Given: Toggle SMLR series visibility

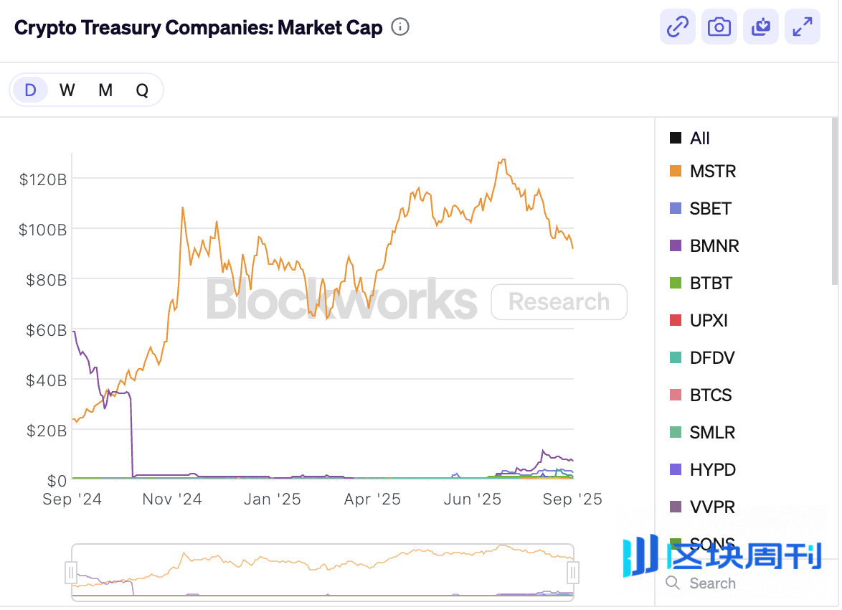Looking at the screenshot, I should [702, 432].
